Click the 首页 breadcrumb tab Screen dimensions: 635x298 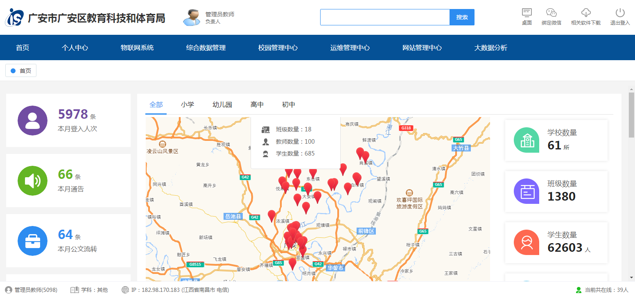pyautogui.click(x=21, y=70)
